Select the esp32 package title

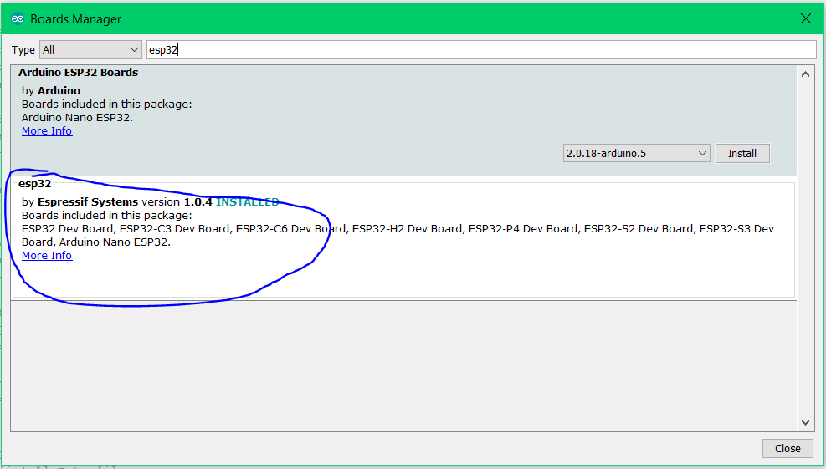(35, 184)
